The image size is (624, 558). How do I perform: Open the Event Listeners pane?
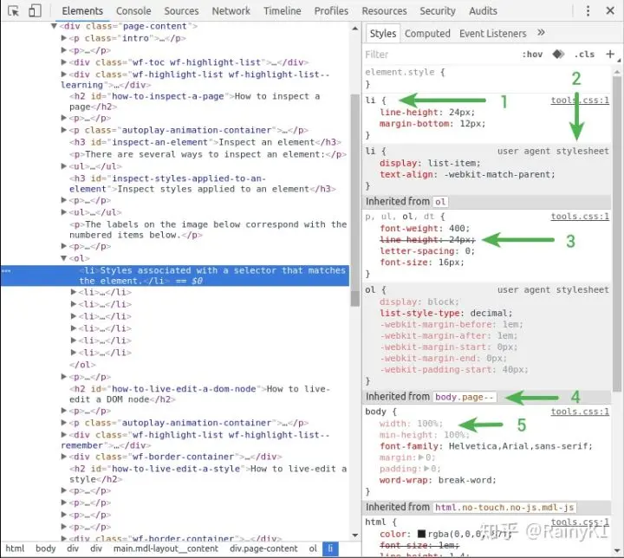(x=492, y=34)
